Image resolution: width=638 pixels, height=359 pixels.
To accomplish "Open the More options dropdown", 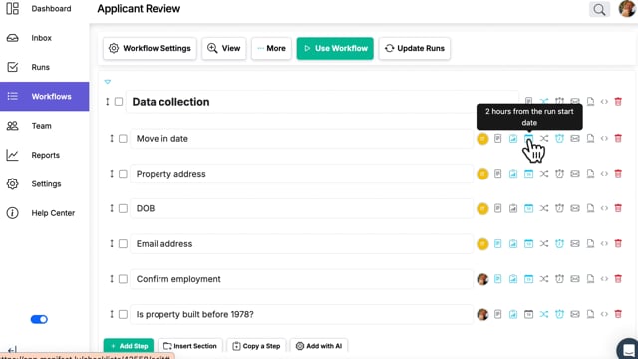I will 271,48.
